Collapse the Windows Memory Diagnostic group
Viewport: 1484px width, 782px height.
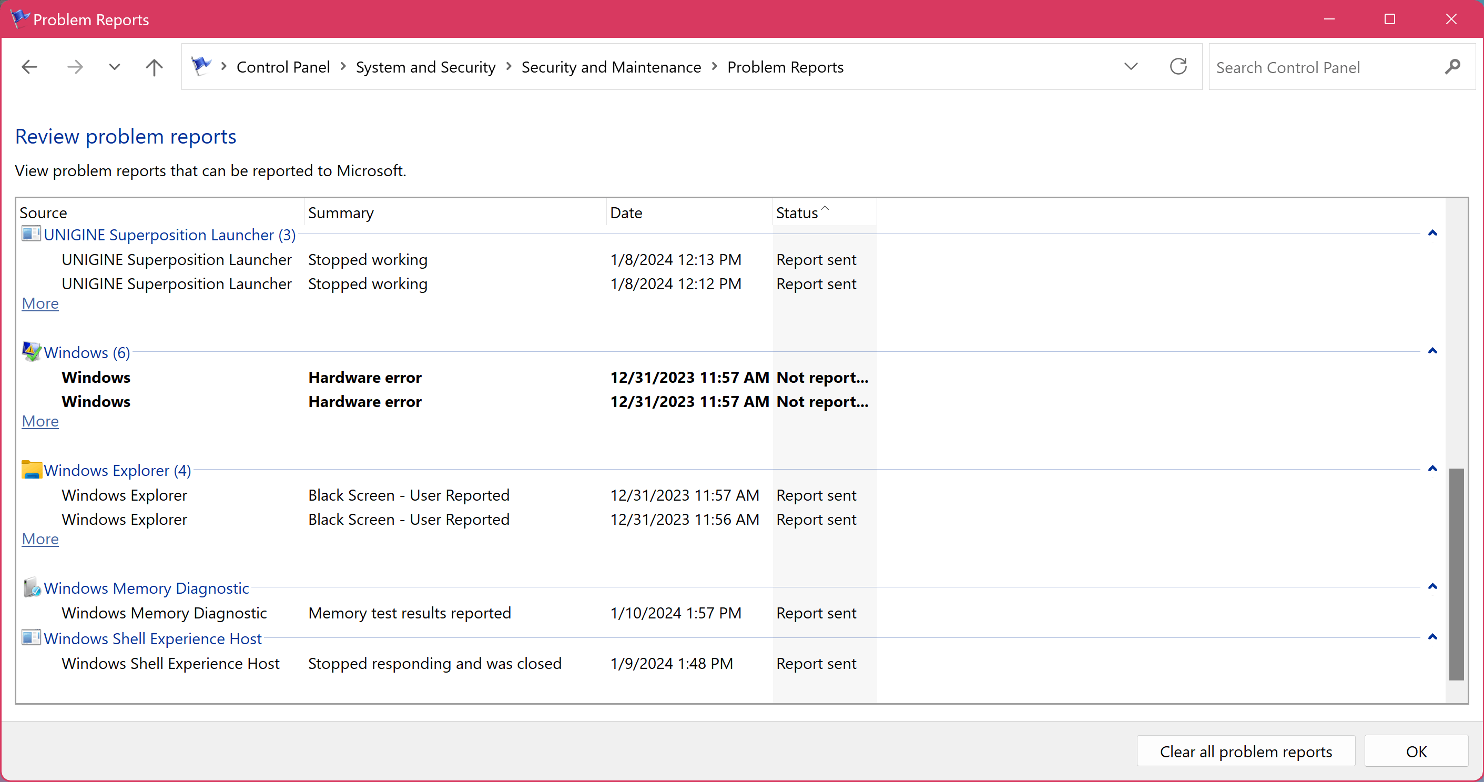pos(1433,587)
